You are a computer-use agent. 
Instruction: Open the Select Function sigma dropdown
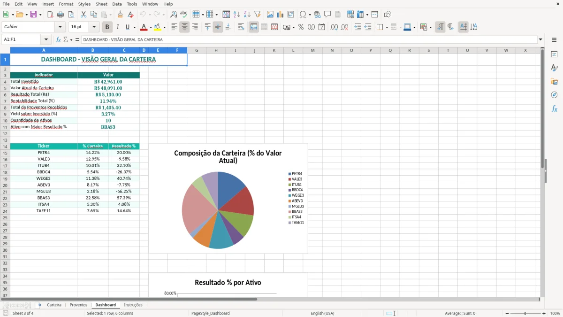(x=71, y=40)
